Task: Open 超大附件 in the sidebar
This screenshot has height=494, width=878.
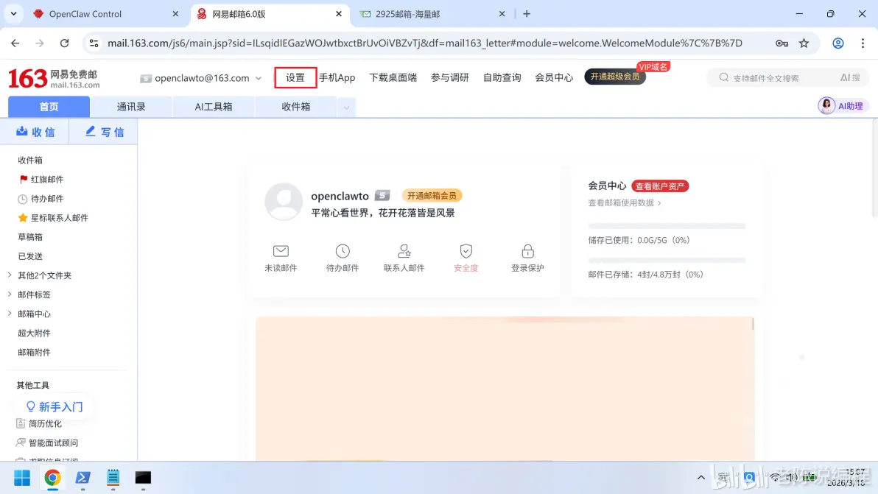Action: click(x=34, y=333)
